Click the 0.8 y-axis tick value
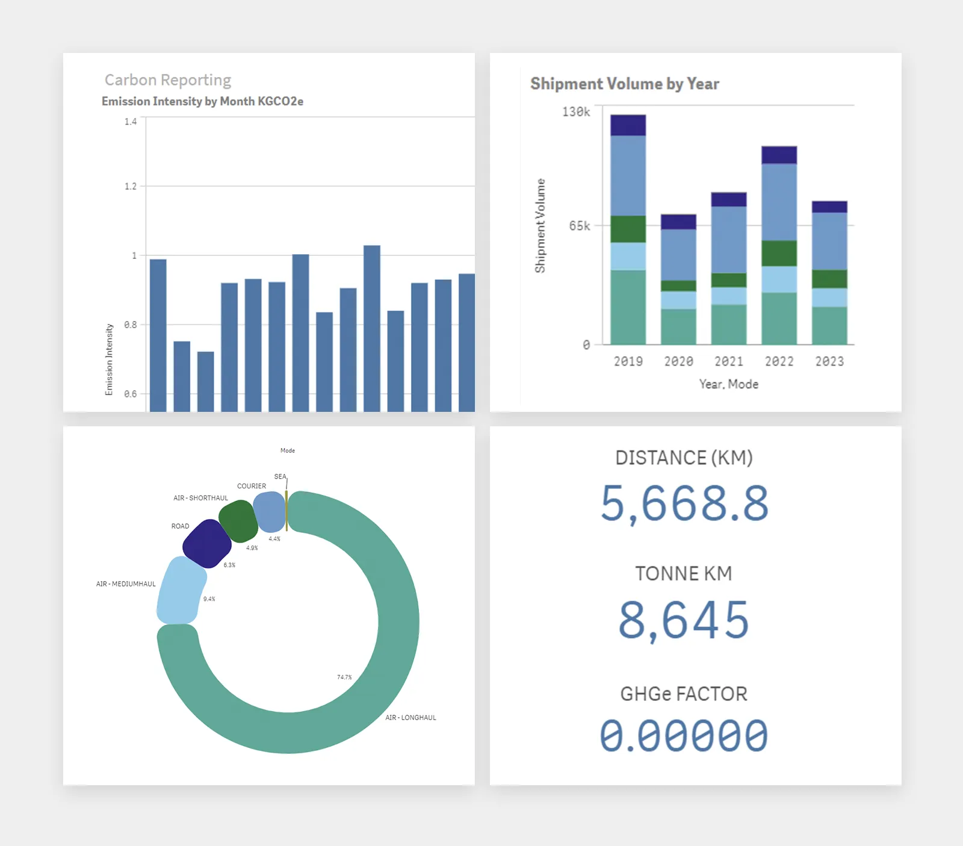 pyautogui.click(x=131, y=325)
